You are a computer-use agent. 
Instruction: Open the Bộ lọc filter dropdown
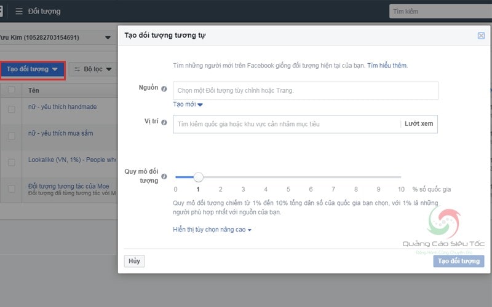click(x=93, y=69)
